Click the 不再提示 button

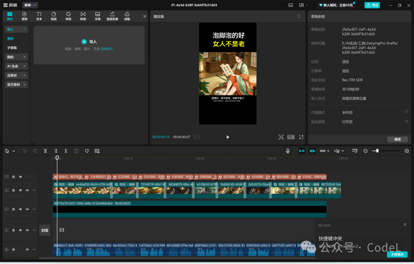coord(397,254)
